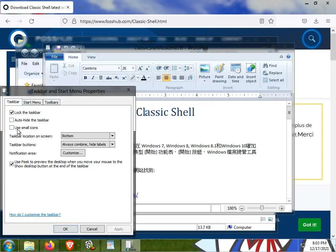Image resolution: width=336 pixels, height=252 pixels.
Task: Click the taskbar clock date
Action: tap(319, 249)
